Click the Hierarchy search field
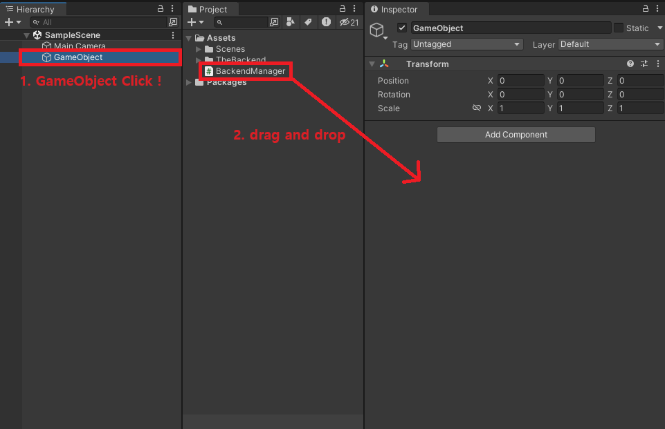Image resolution: width=665 pixels, height=429 pixels. [x=98, y=22]
